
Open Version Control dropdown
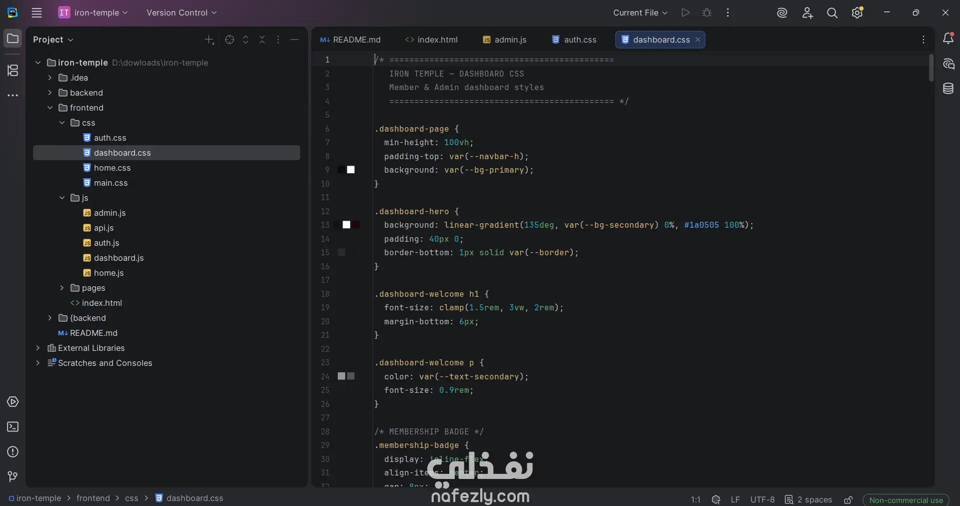[x=182, y=13]
